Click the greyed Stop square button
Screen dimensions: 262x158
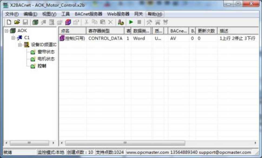[x=139, y=22]
